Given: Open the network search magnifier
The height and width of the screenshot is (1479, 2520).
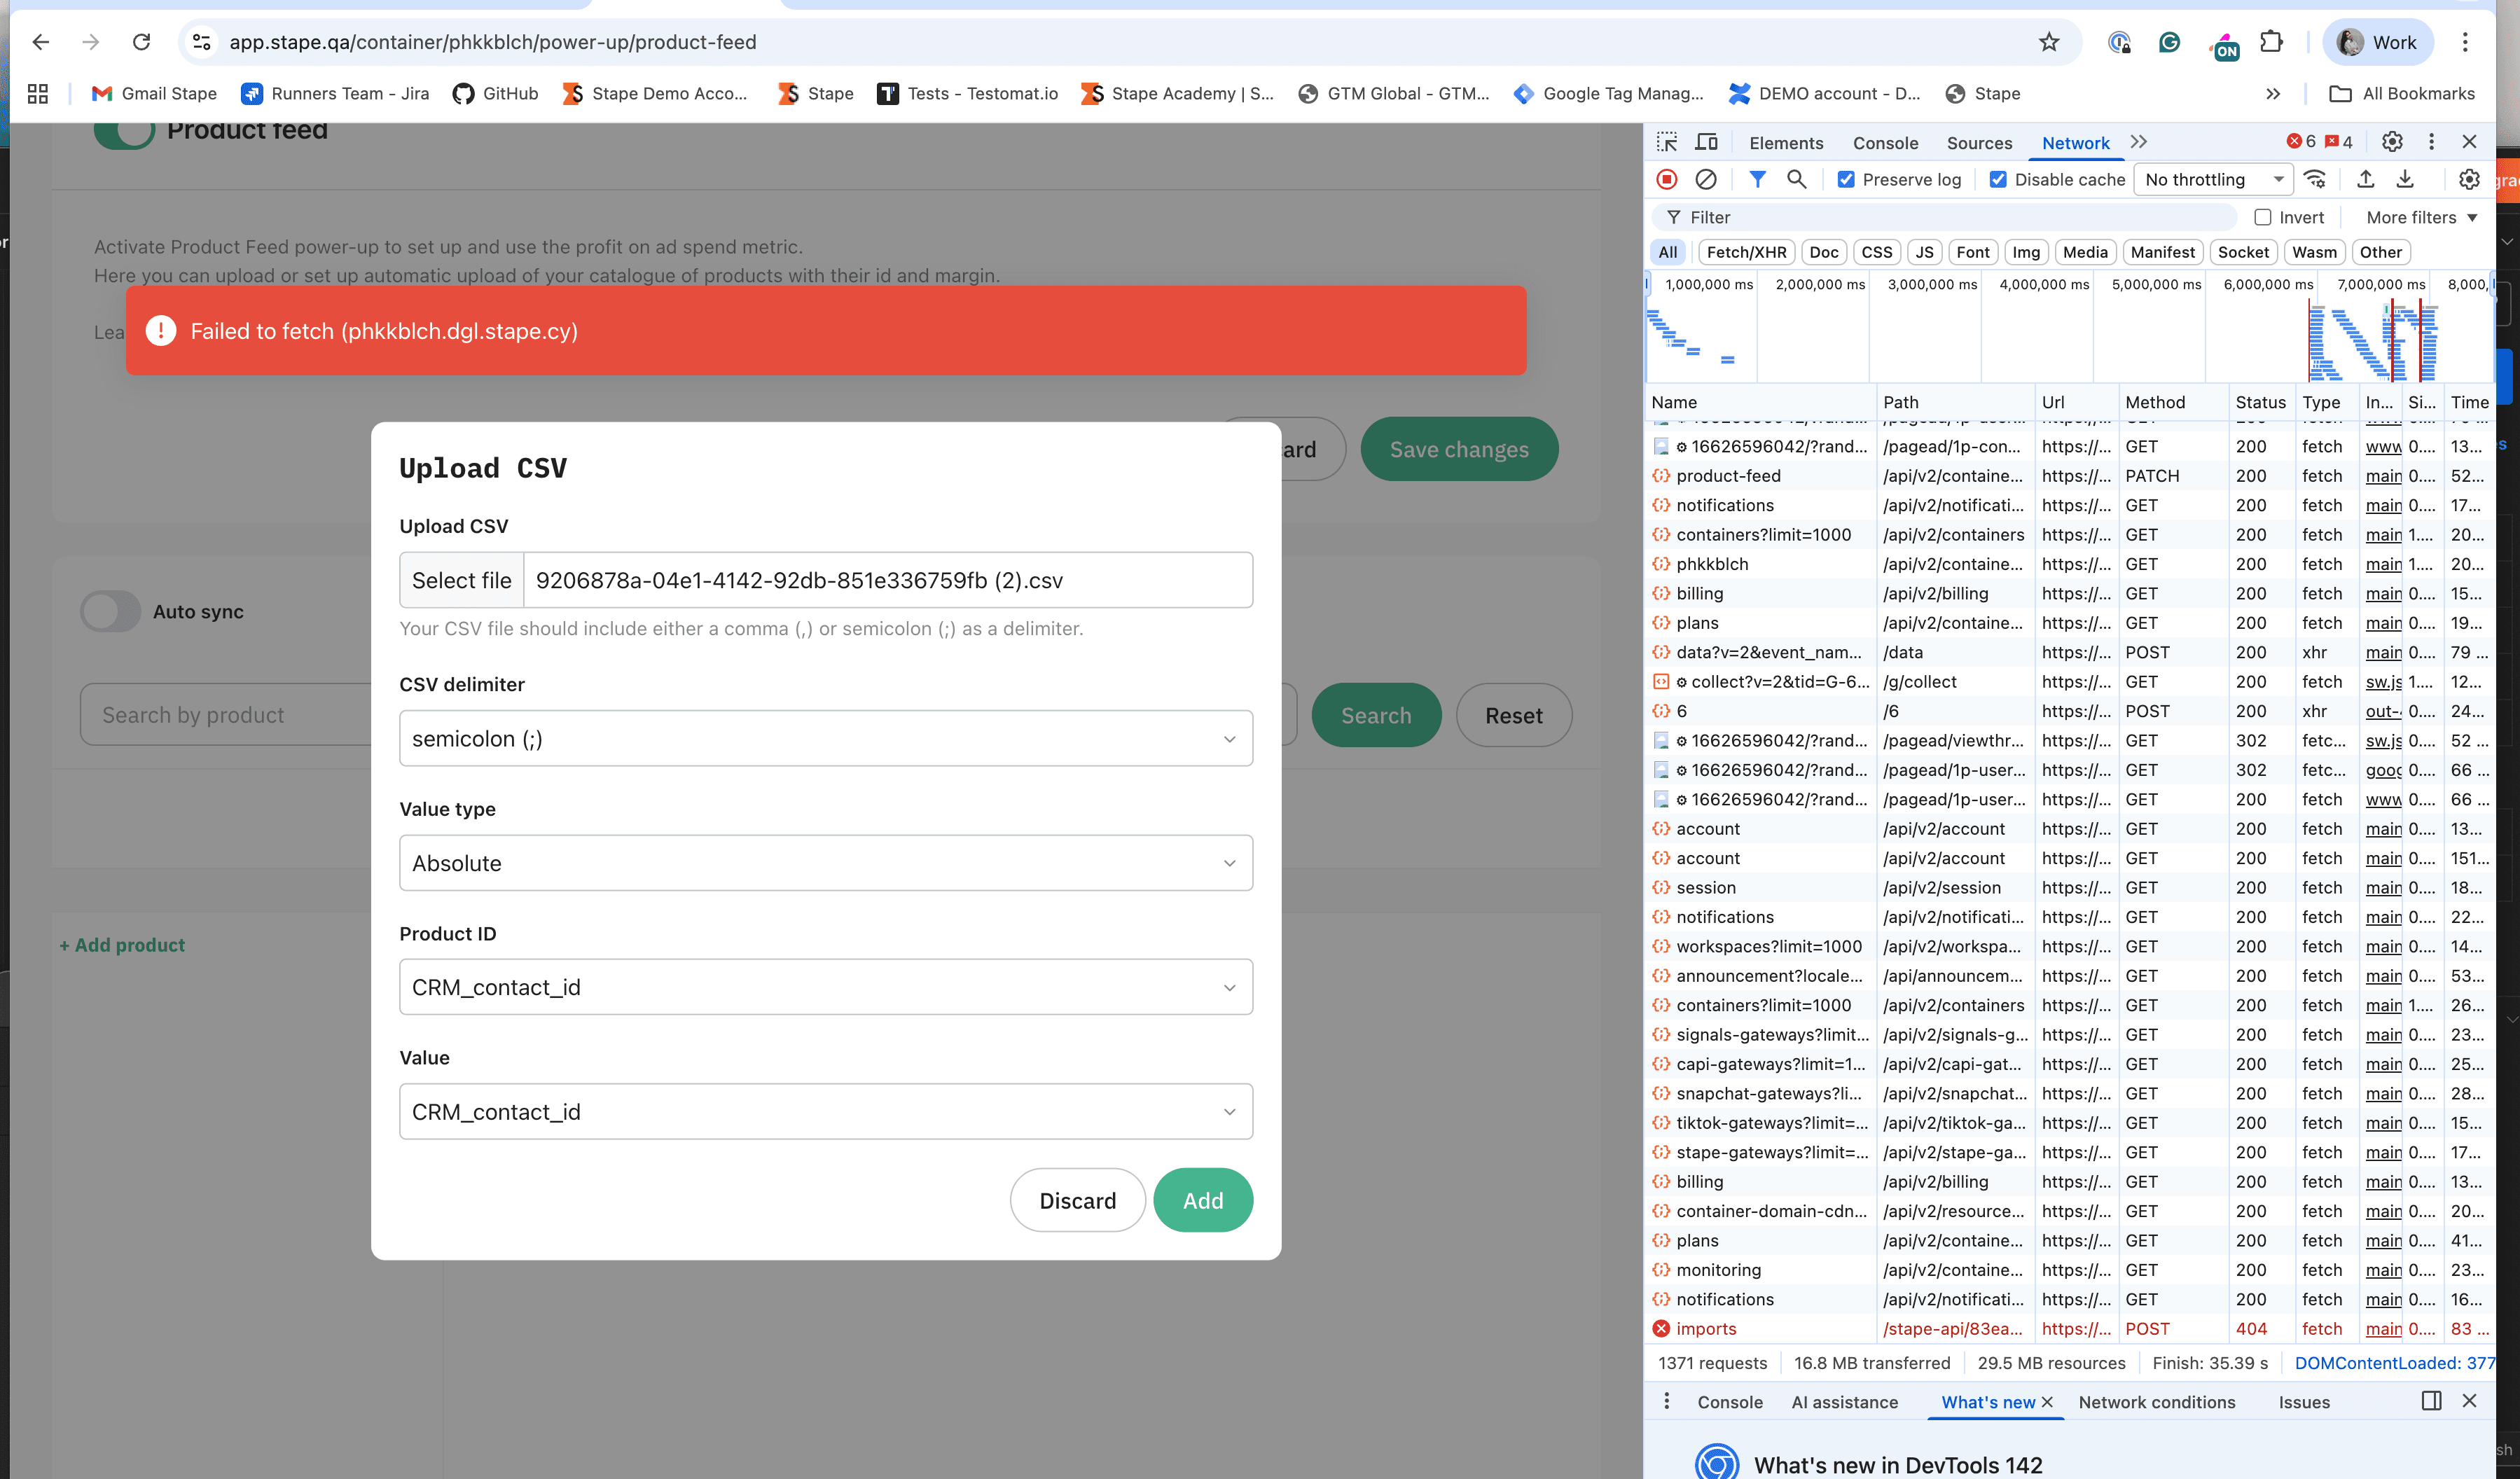Looking at the screenshot, I should pos(1797,179).
